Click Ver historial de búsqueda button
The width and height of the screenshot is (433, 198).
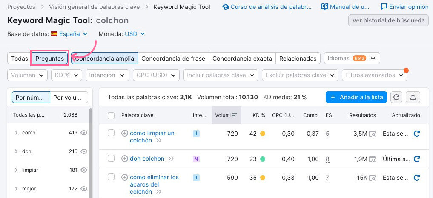pyautogui.click(x=389, y=20)
